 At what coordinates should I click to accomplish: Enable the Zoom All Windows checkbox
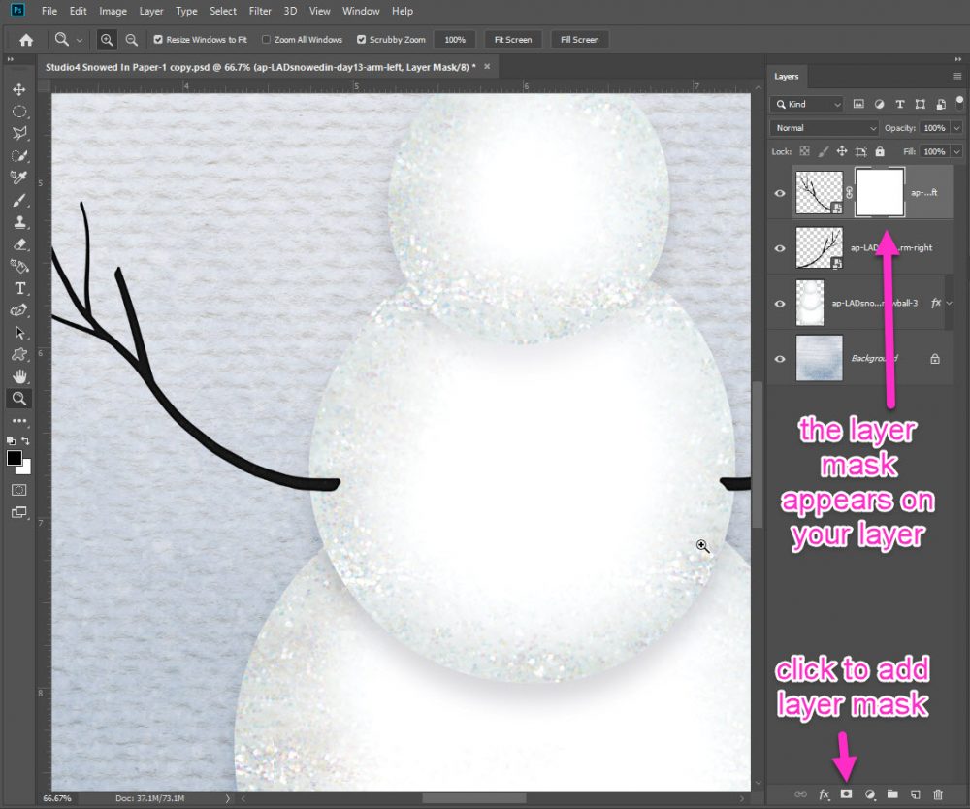coord(266,40)
